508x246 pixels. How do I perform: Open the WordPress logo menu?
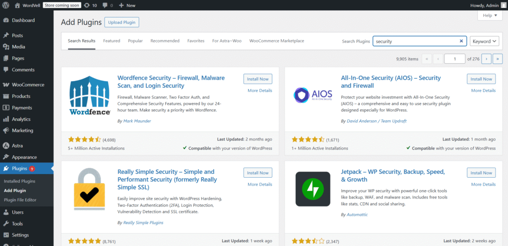[6, 5]
